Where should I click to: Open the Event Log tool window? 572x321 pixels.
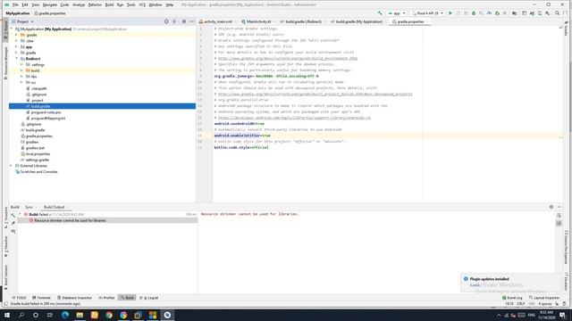click(x=512, y=298)
